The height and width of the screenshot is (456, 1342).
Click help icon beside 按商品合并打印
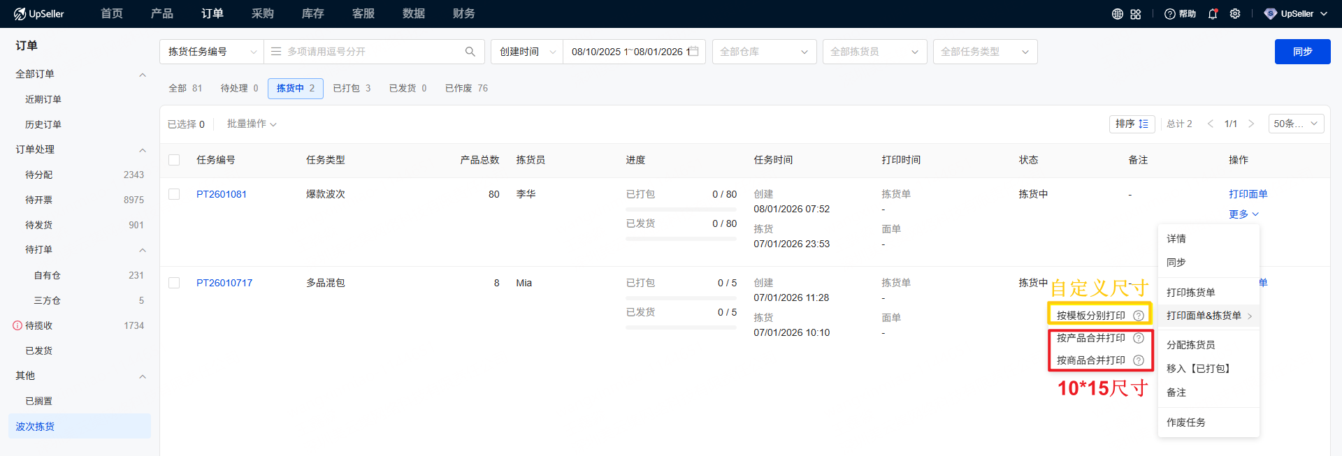[x=1139, y=360]
